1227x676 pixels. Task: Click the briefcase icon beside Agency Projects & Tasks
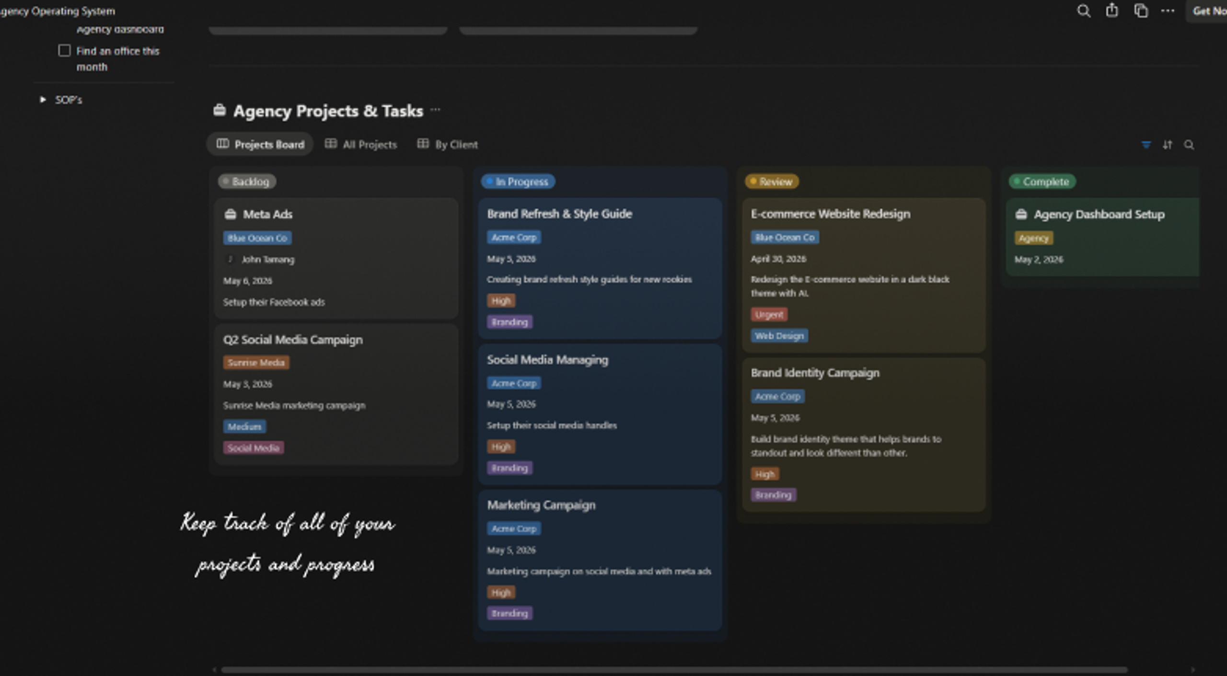click(x=220, y=110)
